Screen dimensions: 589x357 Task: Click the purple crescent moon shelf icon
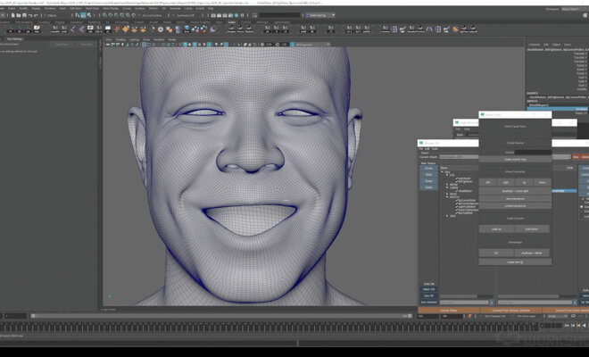[212, 29]
